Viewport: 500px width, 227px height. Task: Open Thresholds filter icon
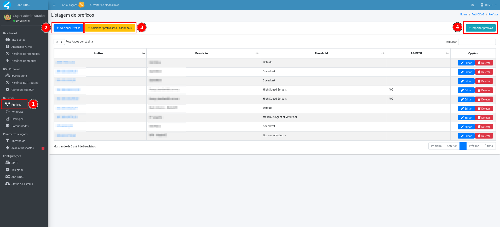pyautogui.click(x=8, y=141)
